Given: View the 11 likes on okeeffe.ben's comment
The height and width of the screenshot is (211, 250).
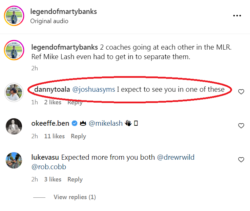Looking at the screenshot, I should 54,136.
